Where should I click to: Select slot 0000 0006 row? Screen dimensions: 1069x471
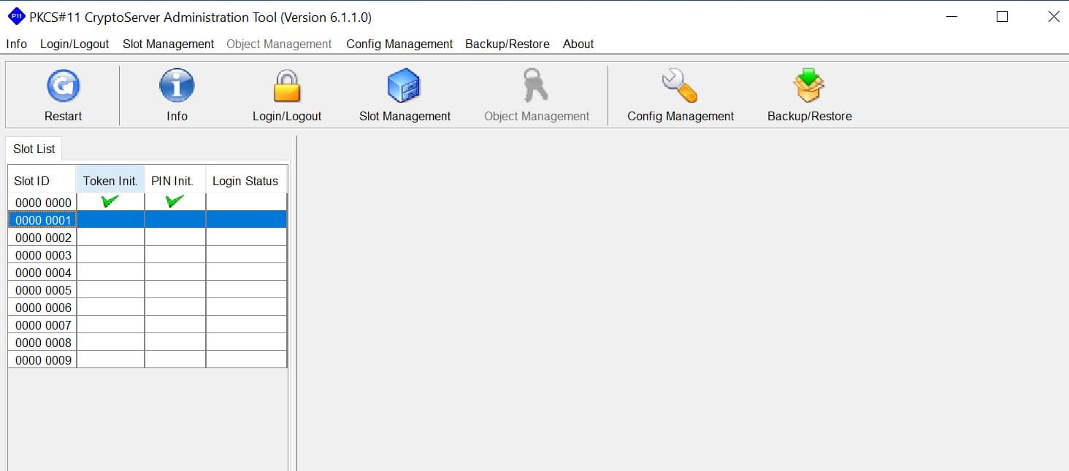tap(147, 307)
